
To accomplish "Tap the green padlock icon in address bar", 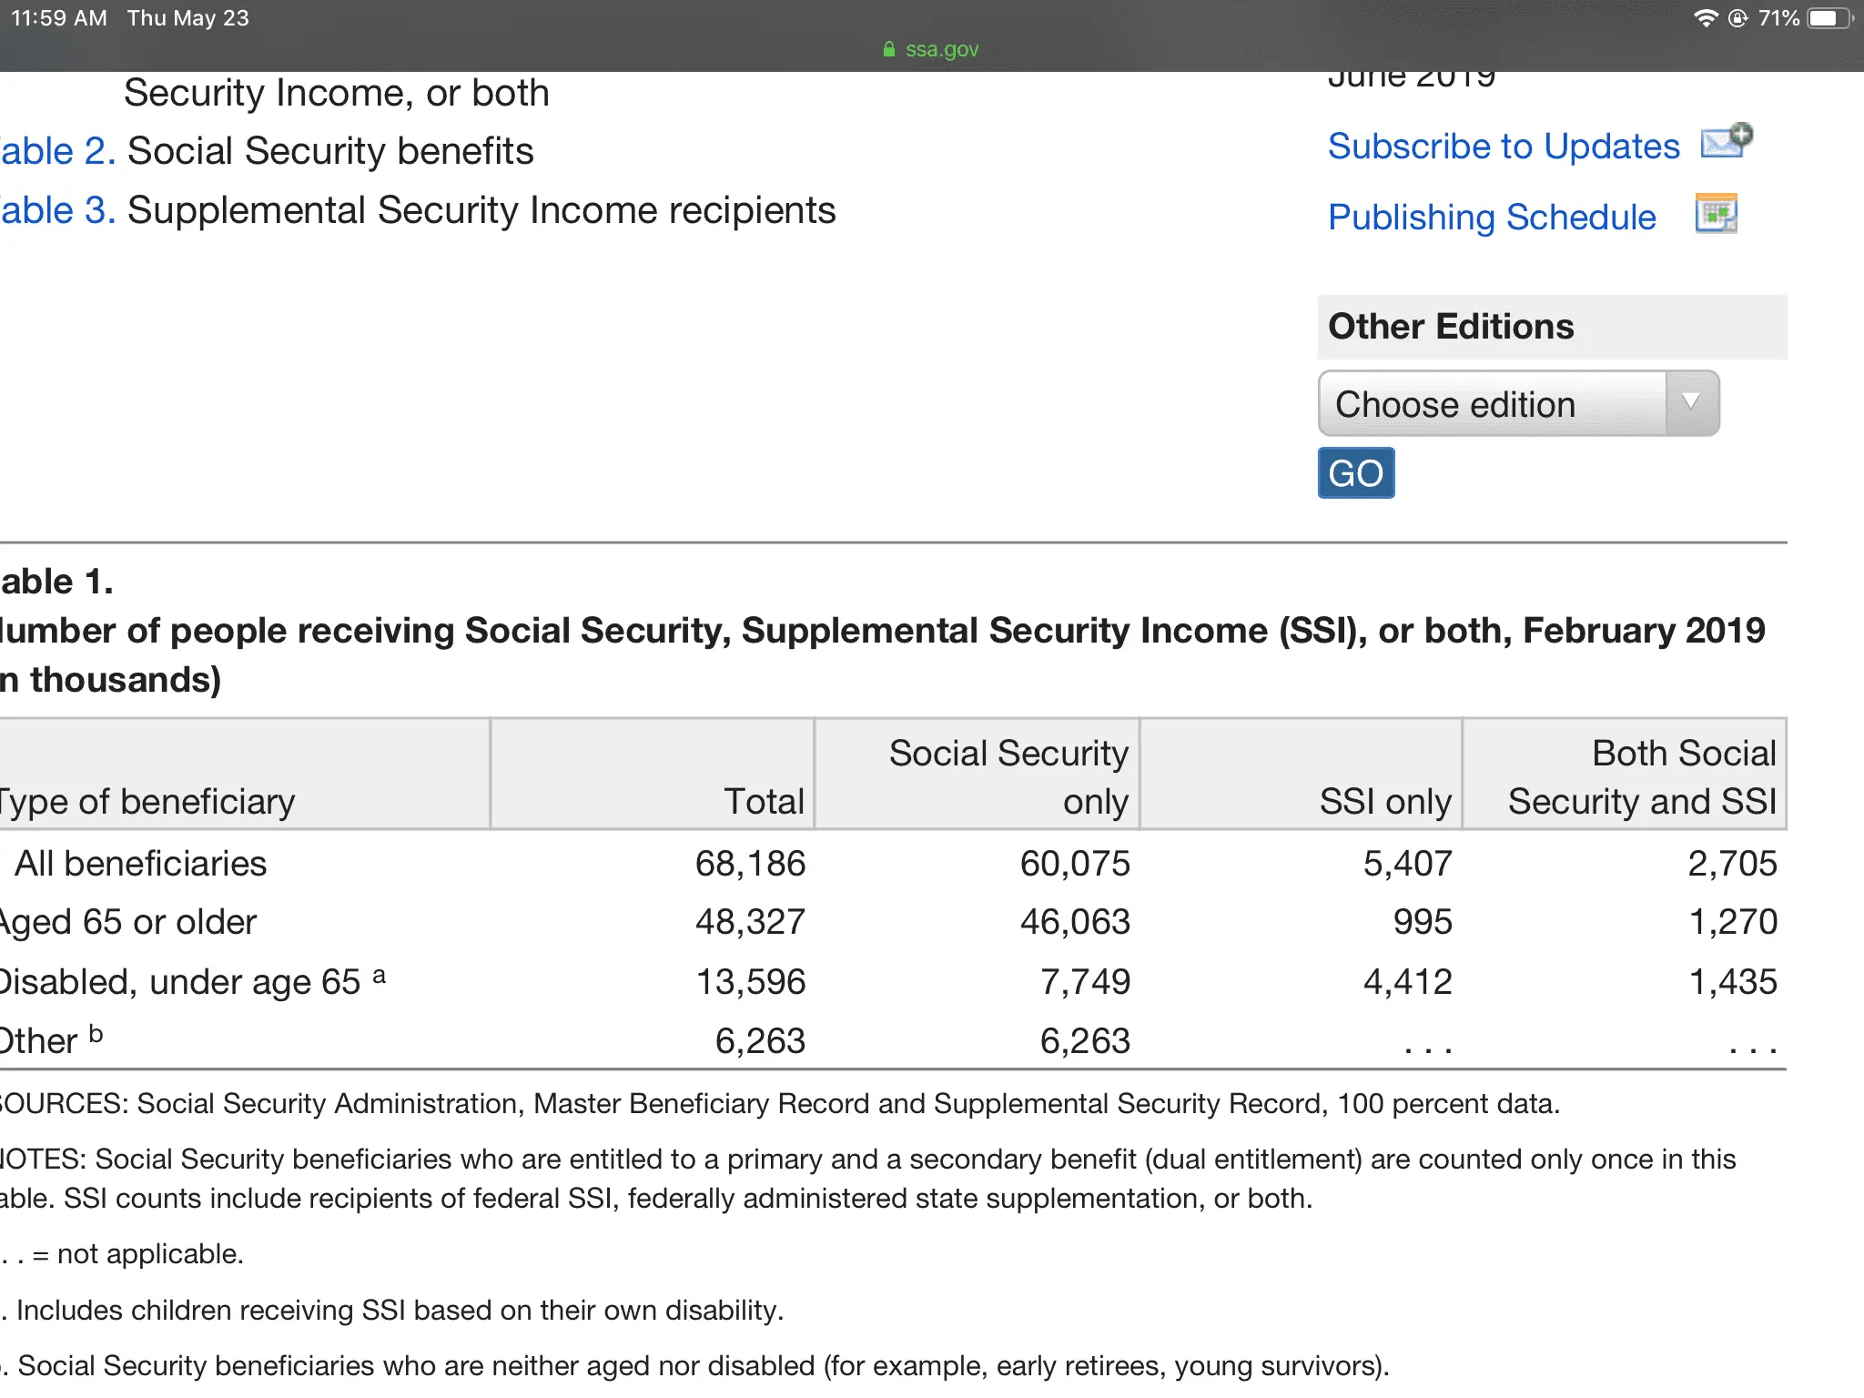I will tap(889, 49).
